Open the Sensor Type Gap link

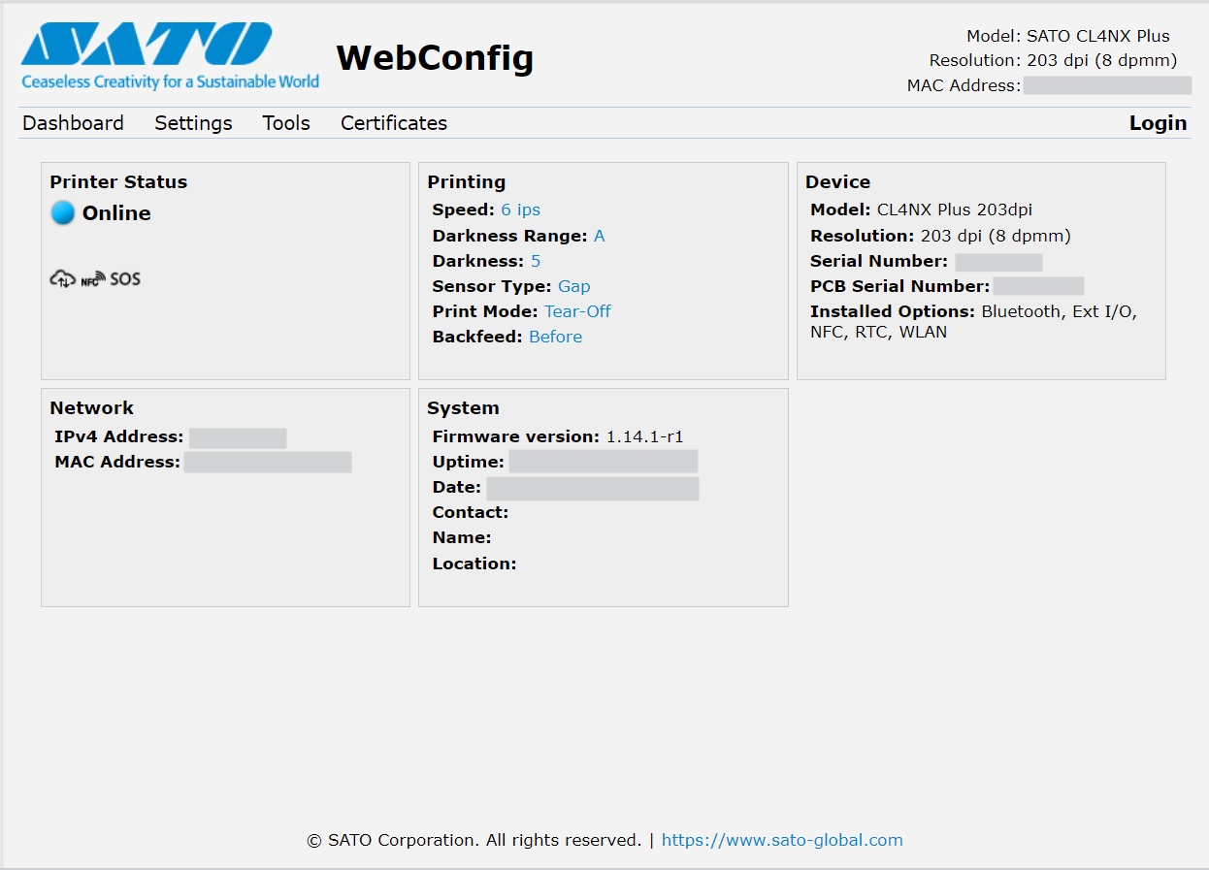(x=573, y=286)
